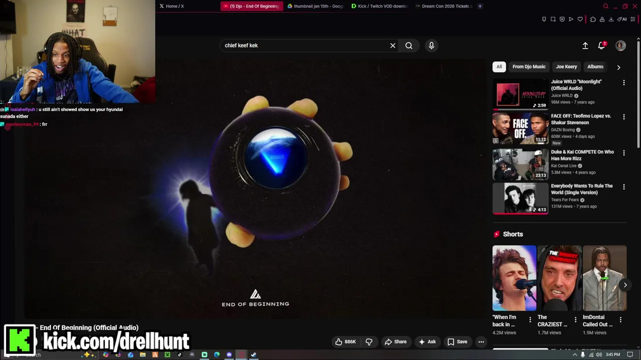Open more actions ellipsis under the video
The height and width of the screenshot is (360, 641).
[481, 341]
